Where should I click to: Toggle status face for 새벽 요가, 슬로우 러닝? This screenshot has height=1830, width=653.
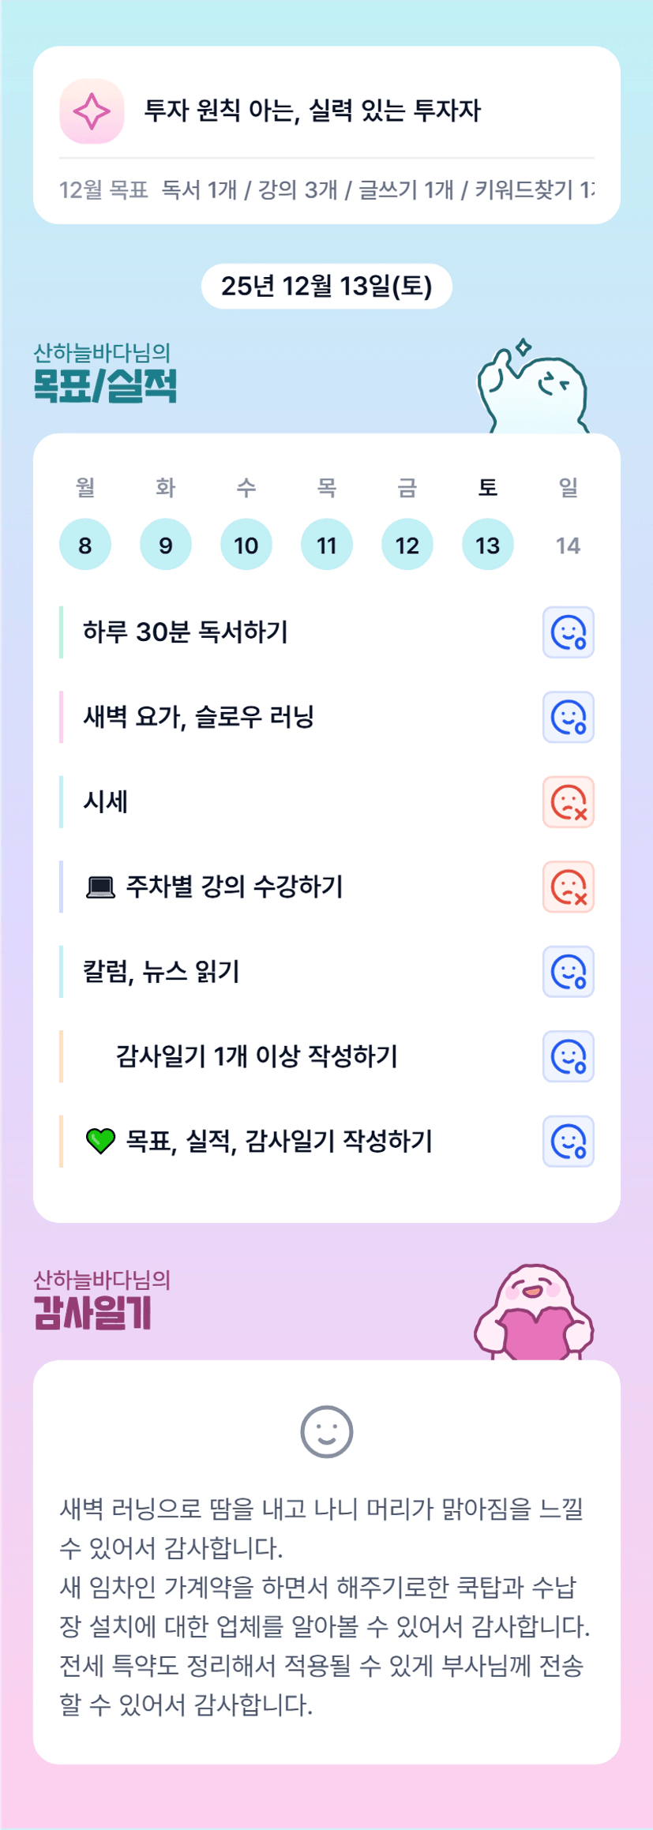tap(568, 718)
